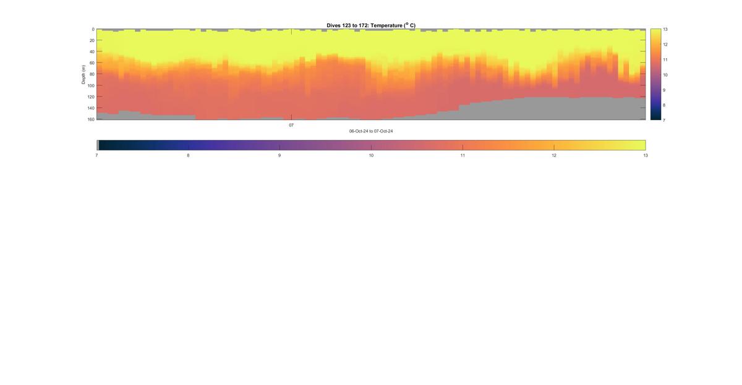Click the depth axis tick label "60"
Image resolution: width=742 pixels, height=385 pixels.
point(92,63)
